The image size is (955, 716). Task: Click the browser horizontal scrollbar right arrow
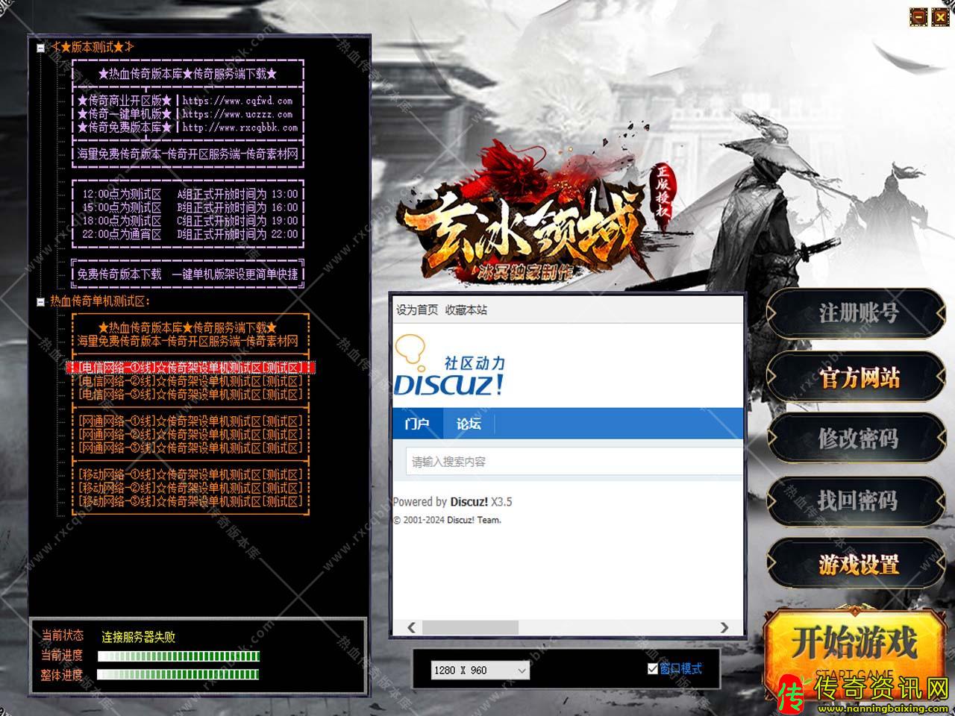point(724,628)
